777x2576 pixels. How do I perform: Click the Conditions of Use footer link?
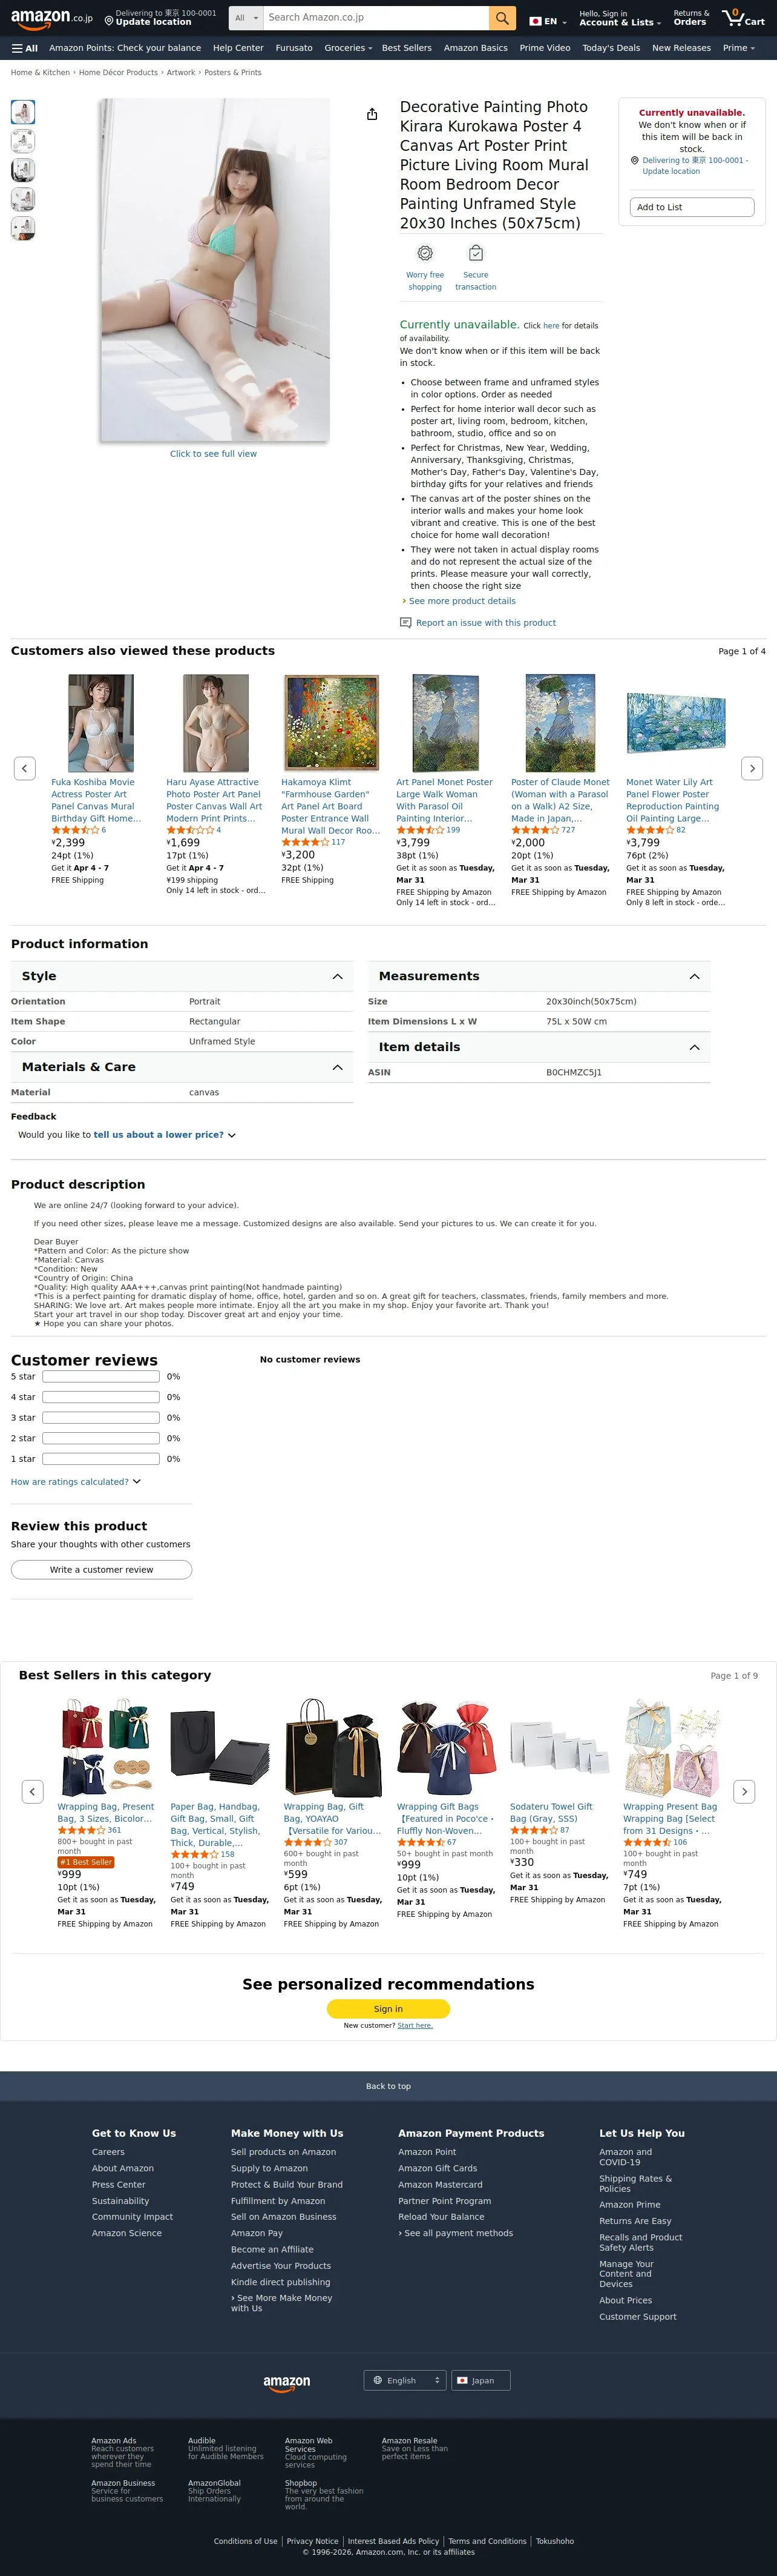246,2541
